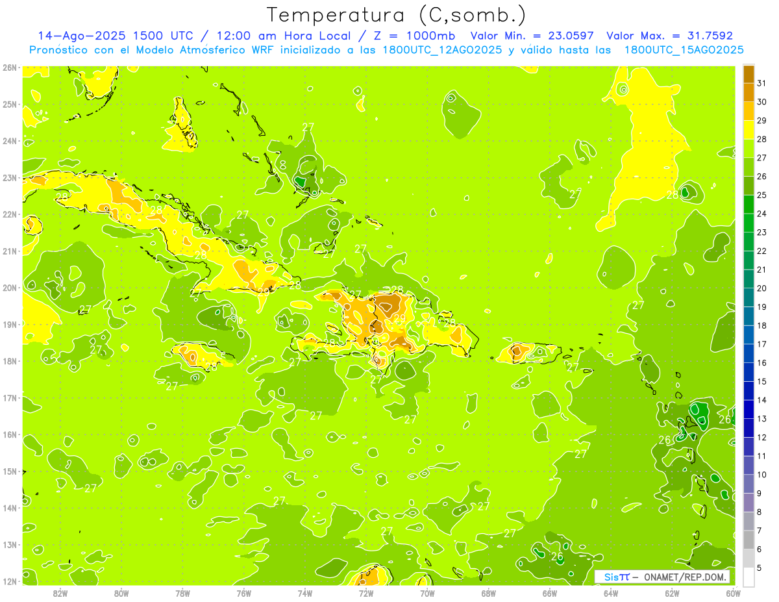Click 'Valor Max. = 31.7592' in header
This screenshot has height=602, width=779.
(x=669, y=36)
